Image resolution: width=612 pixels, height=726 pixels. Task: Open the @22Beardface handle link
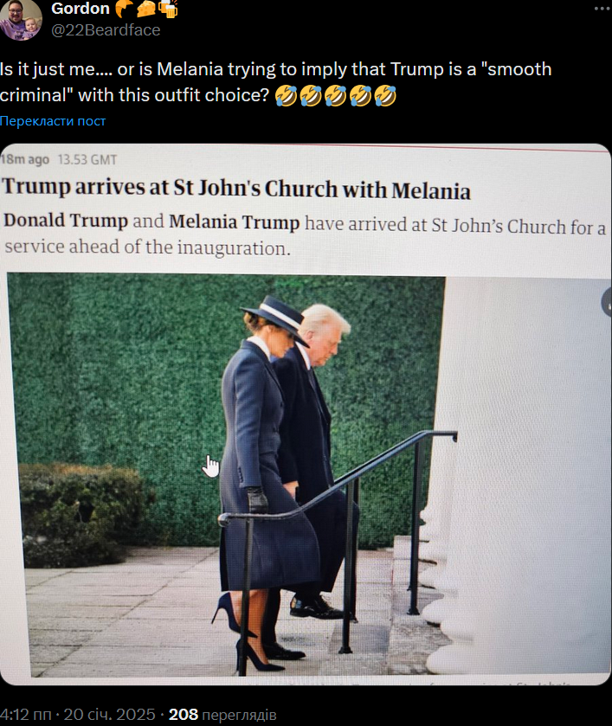pyautogui.click(x=106, y=30)
